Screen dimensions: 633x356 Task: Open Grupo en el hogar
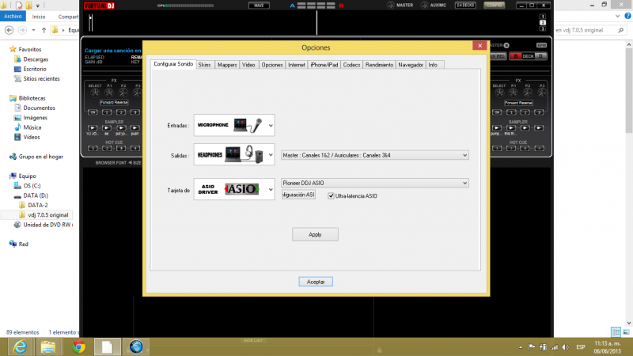pos(40,157)
